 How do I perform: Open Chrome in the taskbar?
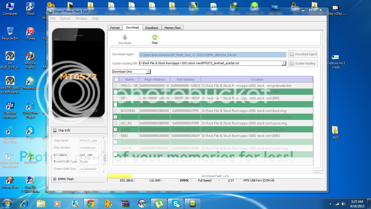click(x=90, y=203)
